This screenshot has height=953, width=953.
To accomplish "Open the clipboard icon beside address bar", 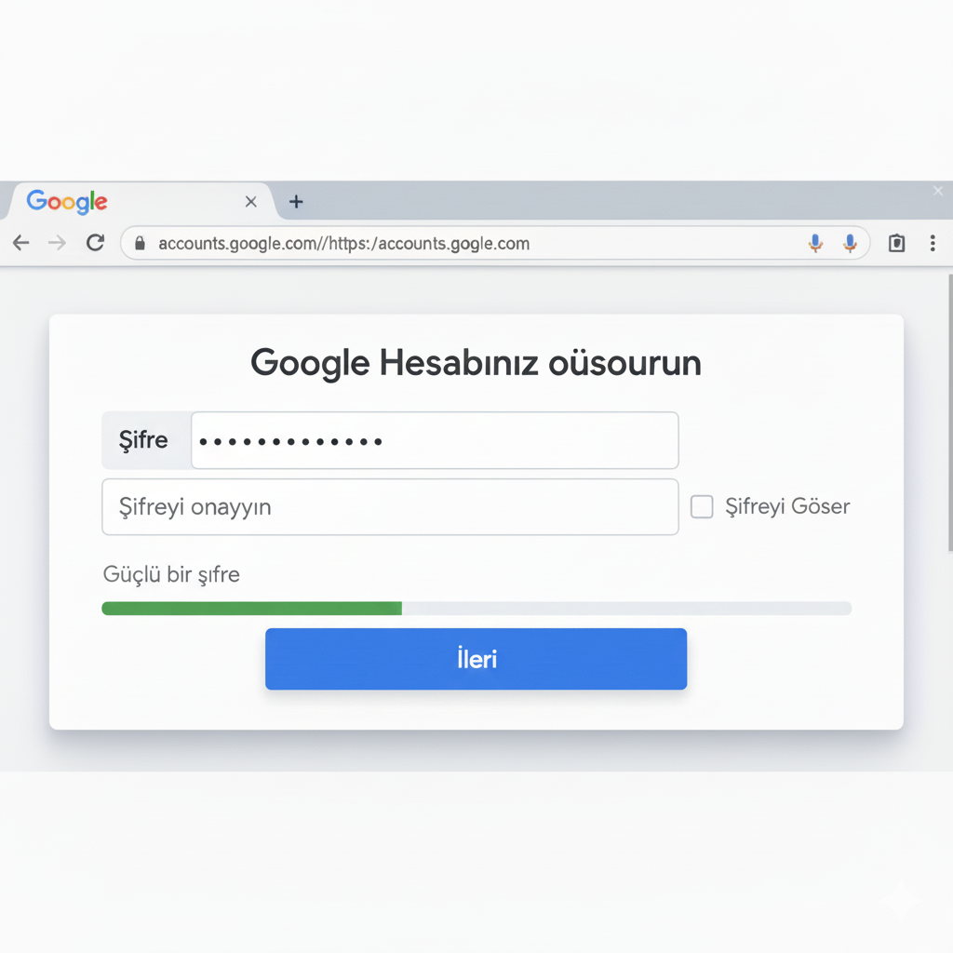I will coord(896,244).
